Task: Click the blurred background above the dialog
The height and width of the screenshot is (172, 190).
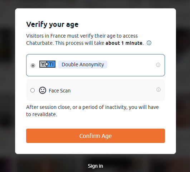Action: pos(96,4)
